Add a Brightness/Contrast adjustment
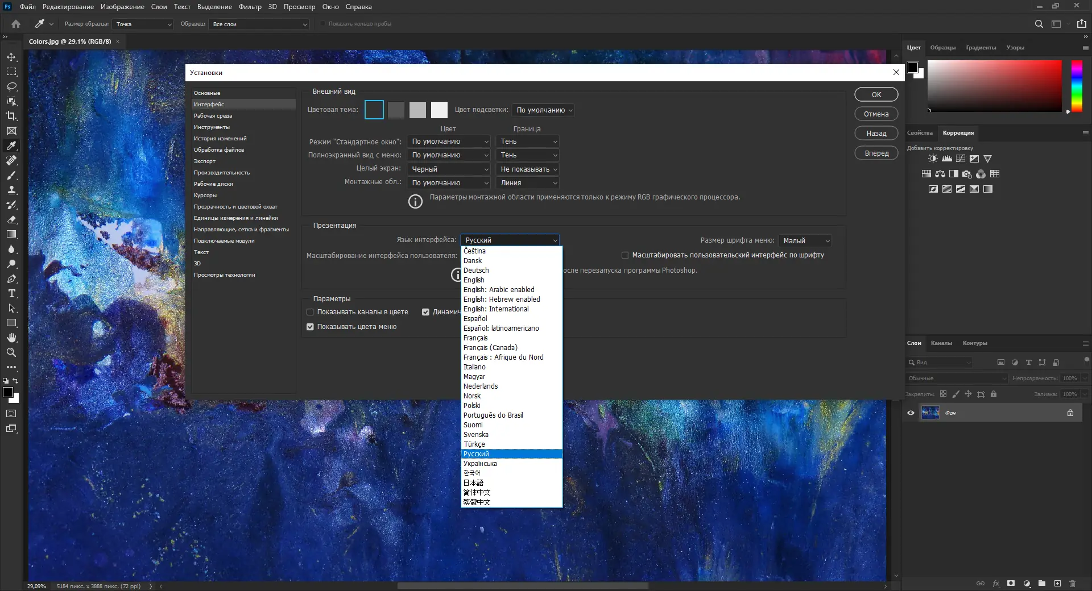Viewport: 1092px width, 591px height. tap(933, 159)
